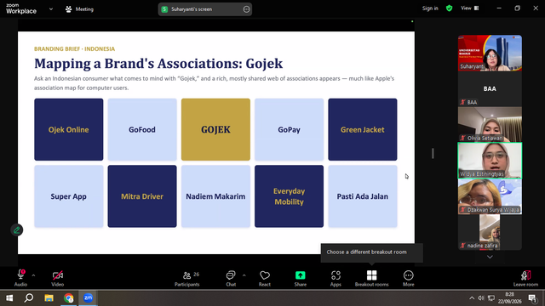Select nadine zafira's video thumbnail

point(490,232)
